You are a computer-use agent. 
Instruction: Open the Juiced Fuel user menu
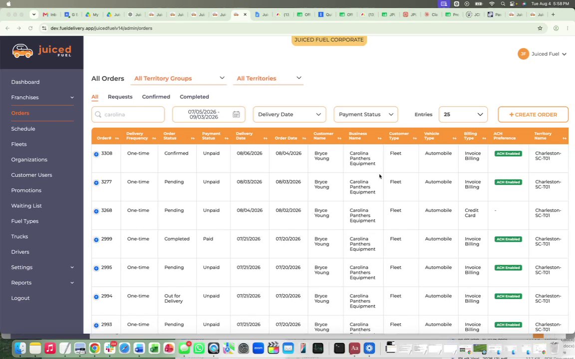point(543,54)
